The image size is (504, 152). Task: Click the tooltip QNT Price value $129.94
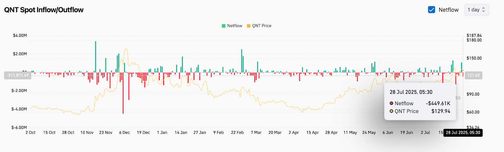[x=441, y=111]
